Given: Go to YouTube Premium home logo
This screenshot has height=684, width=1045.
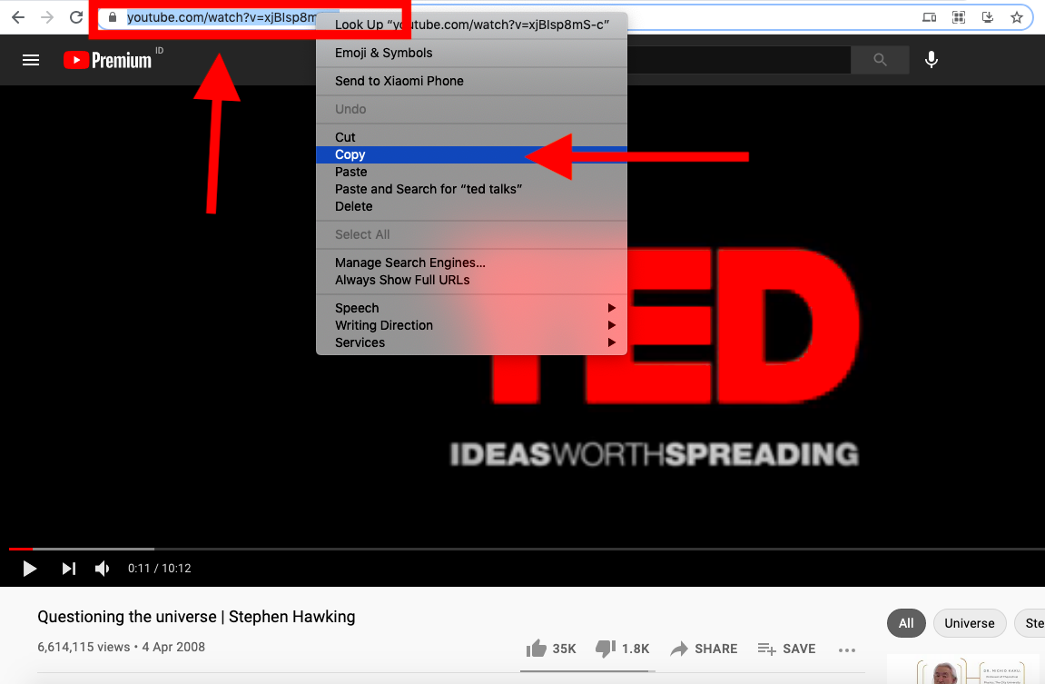Looking at the screenshot, I should [x=107, y=60].
